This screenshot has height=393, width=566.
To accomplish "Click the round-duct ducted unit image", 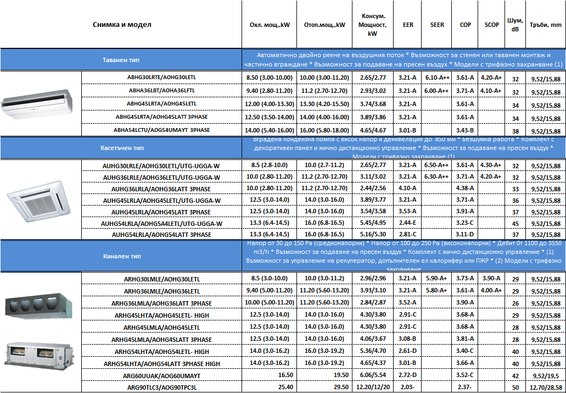I will click(x=38, y=306).
